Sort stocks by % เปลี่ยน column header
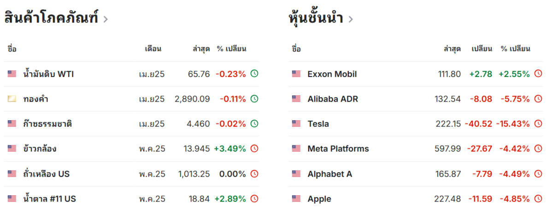547x209 pixels. tap(516, 49)
